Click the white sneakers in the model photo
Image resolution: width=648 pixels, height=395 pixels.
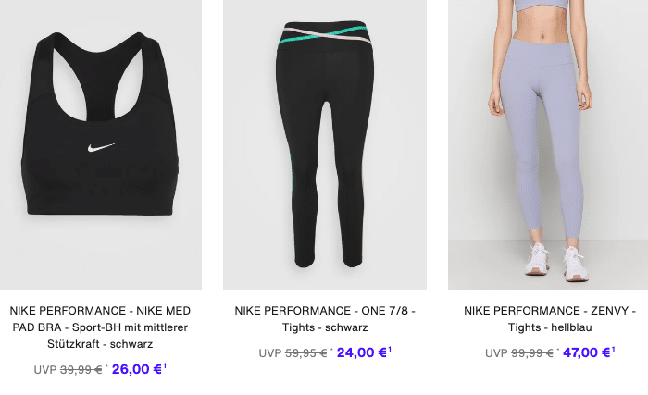pos(556,262)
